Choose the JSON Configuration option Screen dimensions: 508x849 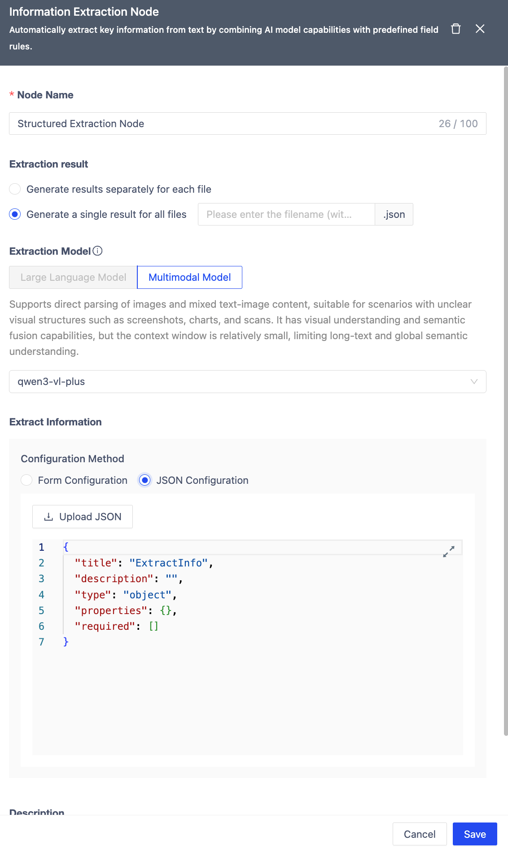click(145, 480)
